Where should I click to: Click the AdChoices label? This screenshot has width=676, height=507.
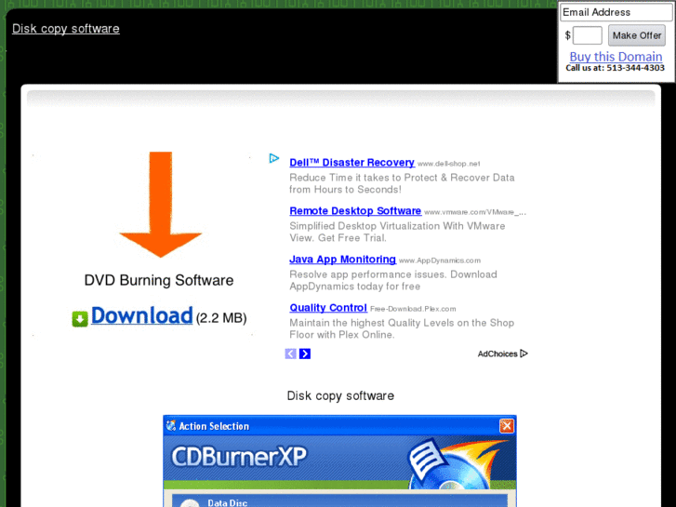point(497,354)
